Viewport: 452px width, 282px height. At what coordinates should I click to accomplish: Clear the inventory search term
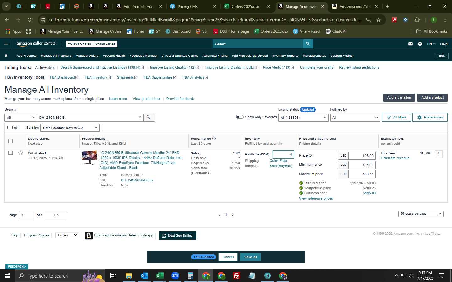(x=140, y=117)
